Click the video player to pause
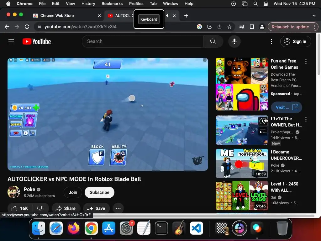Viewport: 321px width, 241px height. point(108,114)
